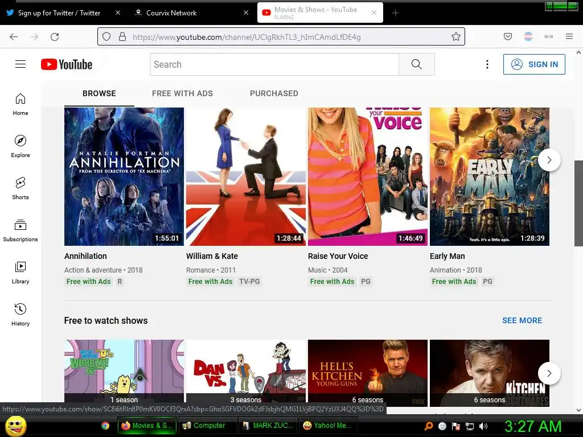Screen dimensions: 583x437
Task: Close the Twitter sign up tab
Action: coord(118,13)
